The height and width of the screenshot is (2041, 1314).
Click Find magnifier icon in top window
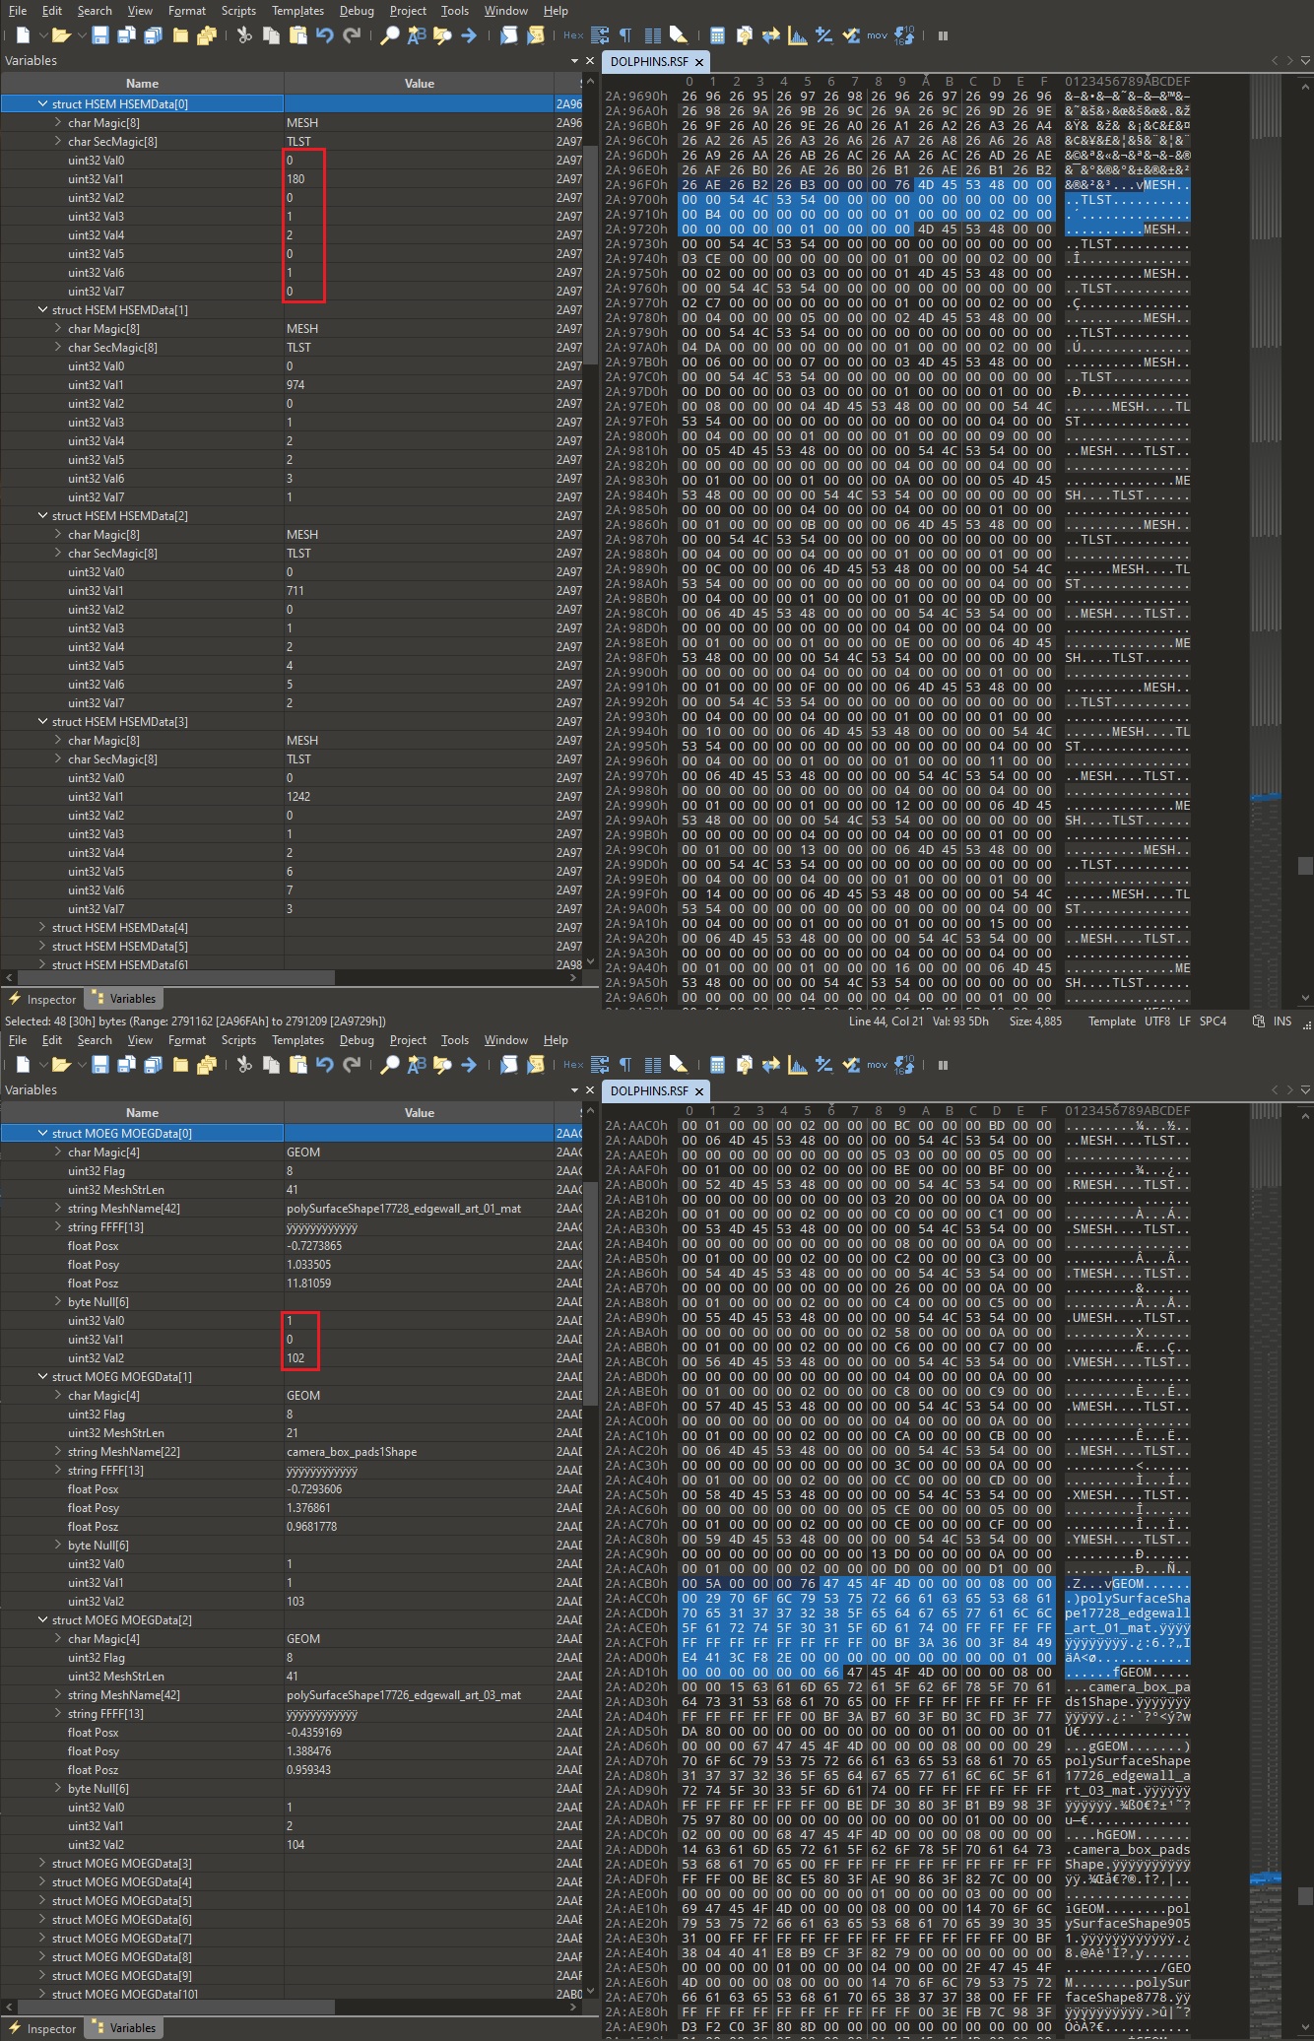click(390, 35)
